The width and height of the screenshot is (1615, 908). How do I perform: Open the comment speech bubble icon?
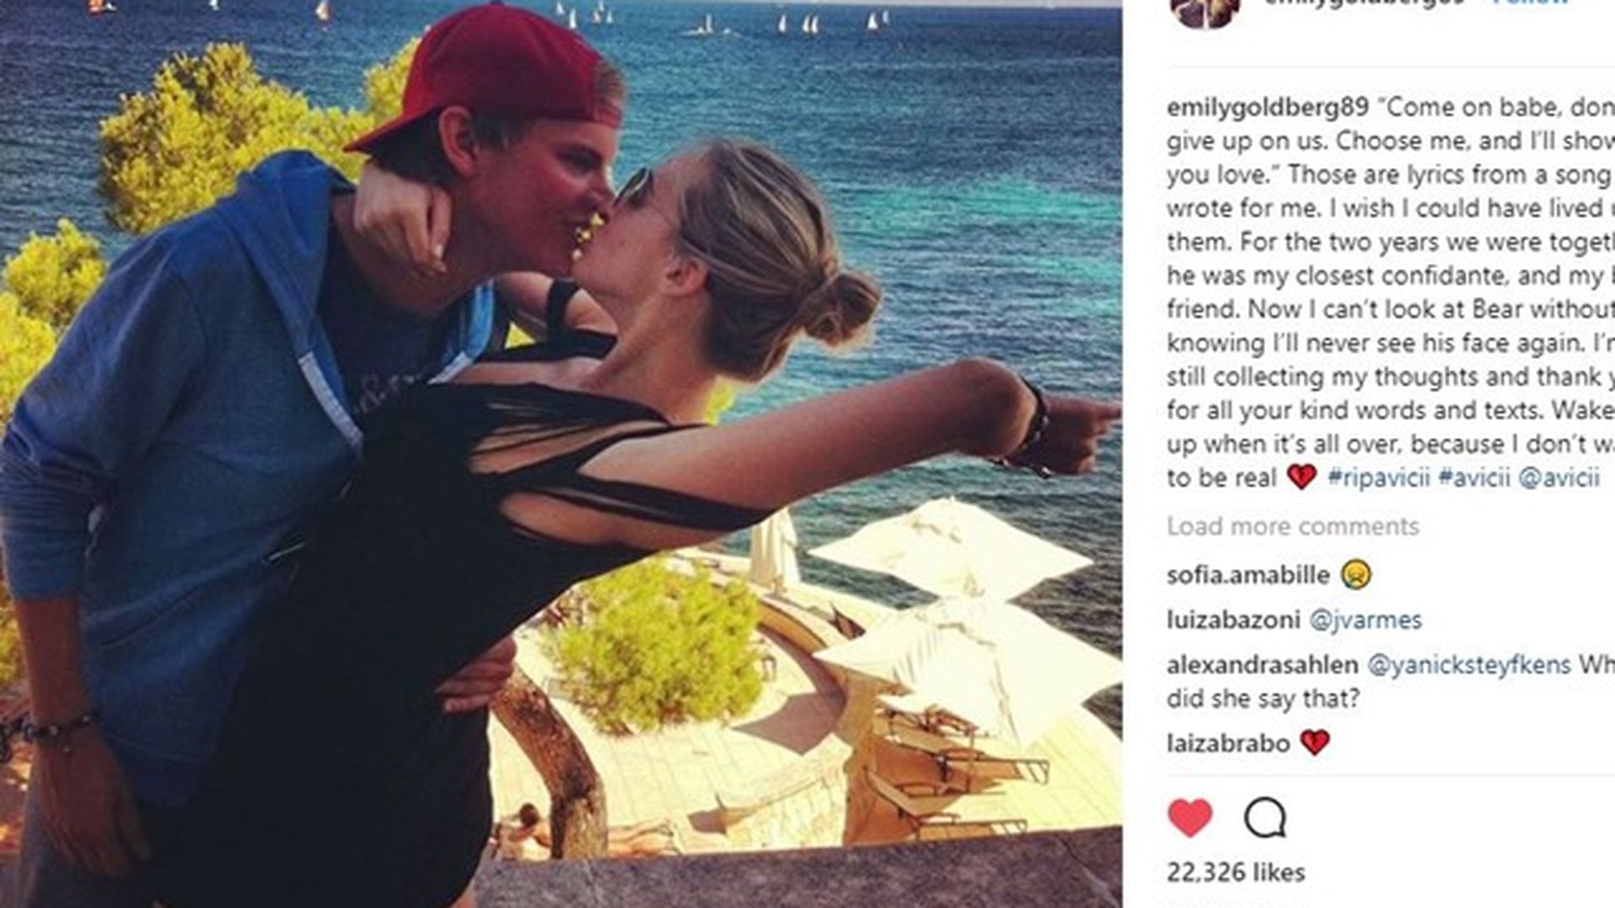click(x=1265, y=817)
